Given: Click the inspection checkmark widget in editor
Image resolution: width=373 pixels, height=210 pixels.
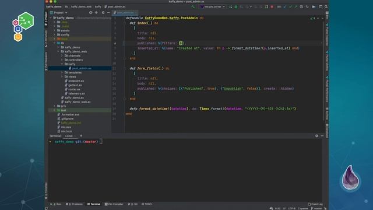Looking at the screenshot, I should pyautogui.click(x=313, y=18).
